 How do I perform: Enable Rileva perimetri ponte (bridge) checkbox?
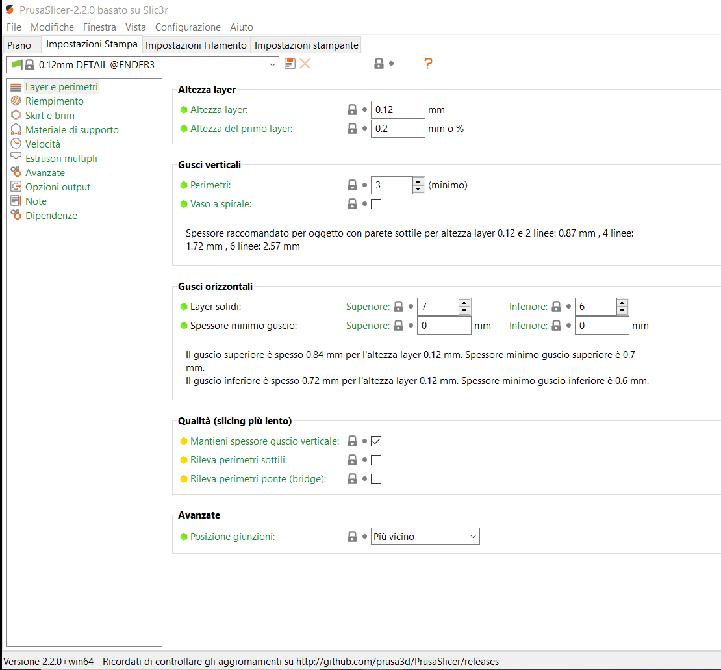[x=376, y=478]
